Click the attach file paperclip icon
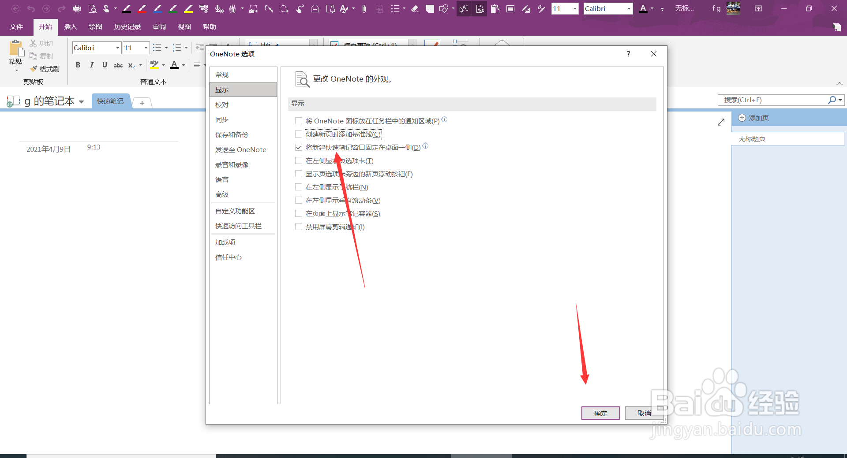This screenshot has height=458, width=847. 364,8
